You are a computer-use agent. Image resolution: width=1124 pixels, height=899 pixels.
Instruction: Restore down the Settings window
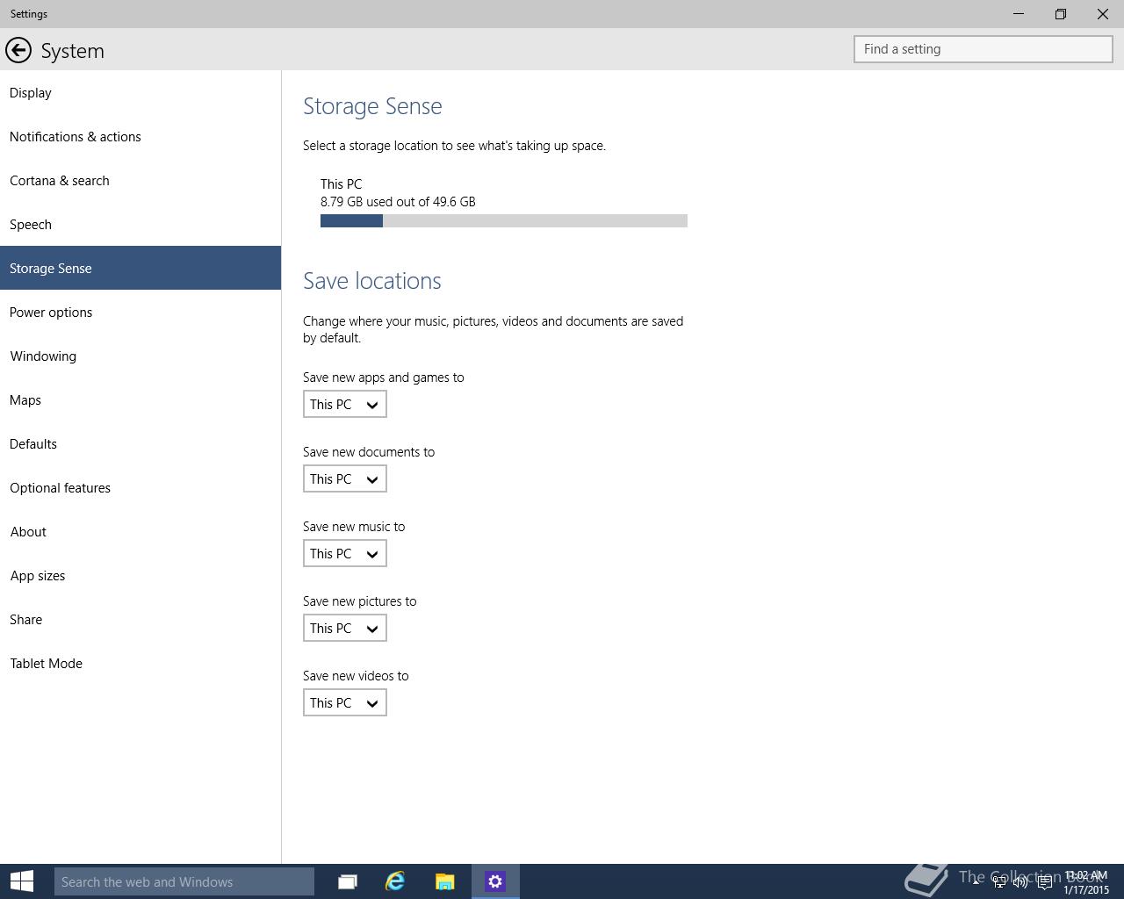click(1061, 14)
